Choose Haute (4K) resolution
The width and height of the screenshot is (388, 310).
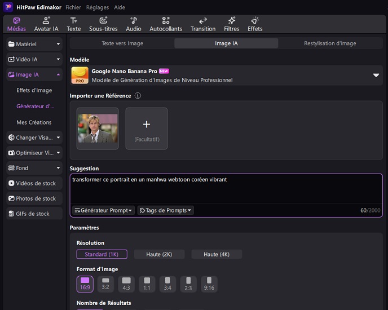point(217,254)
